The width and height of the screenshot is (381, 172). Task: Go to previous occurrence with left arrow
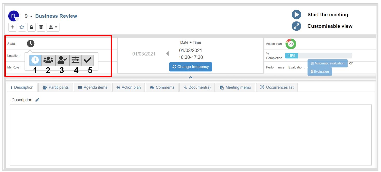pyautogui.click(x=168, y=54)
